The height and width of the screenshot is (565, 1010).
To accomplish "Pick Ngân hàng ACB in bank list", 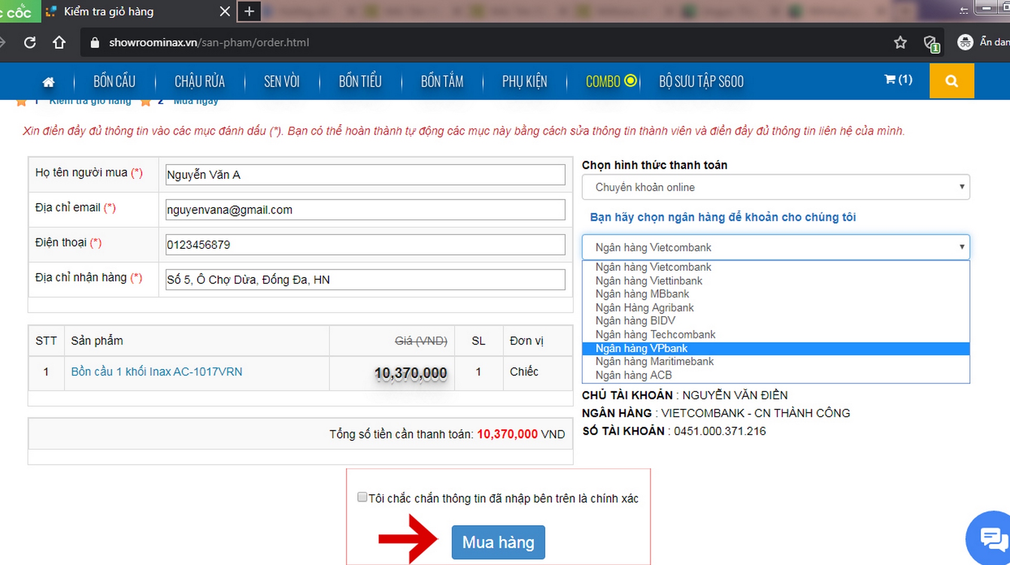I will 633,375.
